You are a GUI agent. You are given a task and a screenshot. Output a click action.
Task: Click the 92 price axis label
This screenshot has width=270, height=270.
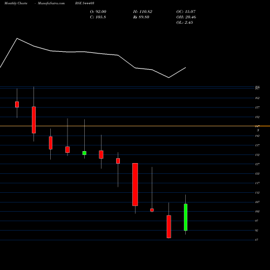point(256,231)
